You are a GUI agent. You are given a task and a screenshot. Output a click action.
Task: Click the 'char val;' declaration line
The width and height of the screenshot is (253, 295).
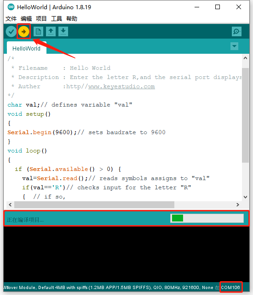click(x=70, y=105)
